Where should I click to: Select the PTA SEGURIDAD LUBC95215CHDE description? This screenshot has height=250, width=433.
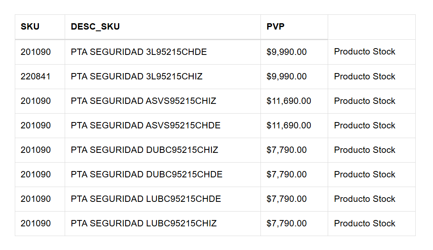click(x=146, y=199)
